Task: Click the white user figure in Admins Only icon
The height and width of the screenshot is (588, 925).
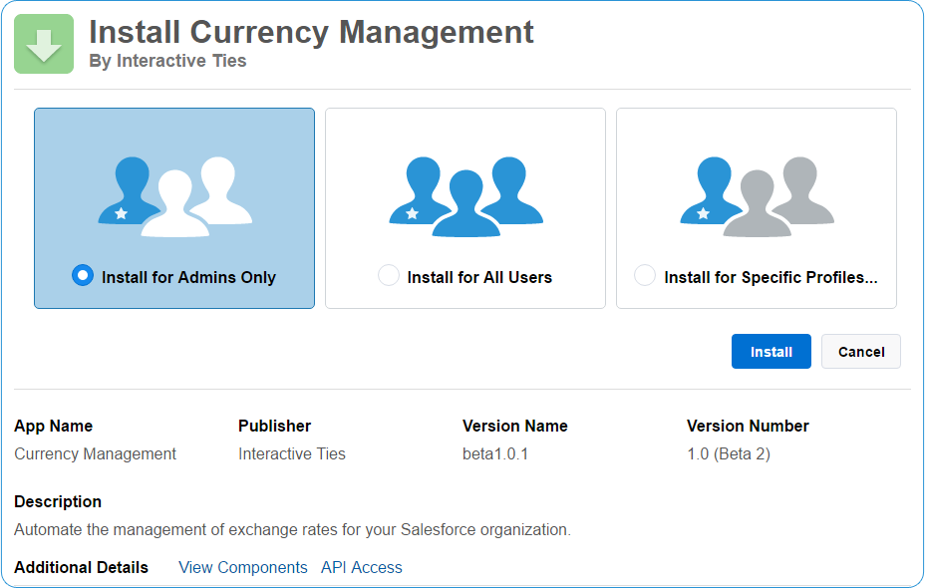Action: pyautogui.click(x=175, y=204)
